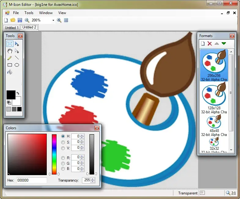Select the Rectangle shape tool
This screenshot has height=199, width=240.
(10, 65)
